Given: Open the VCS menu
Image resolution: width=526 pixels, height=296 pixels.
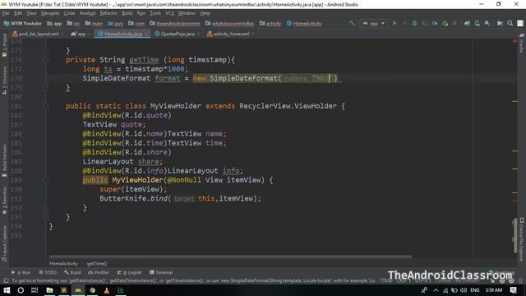Looking at the screenshot, I should coord(170,13).
